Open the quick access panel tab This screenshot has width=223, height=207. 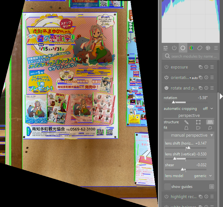[x=166, y=48]
